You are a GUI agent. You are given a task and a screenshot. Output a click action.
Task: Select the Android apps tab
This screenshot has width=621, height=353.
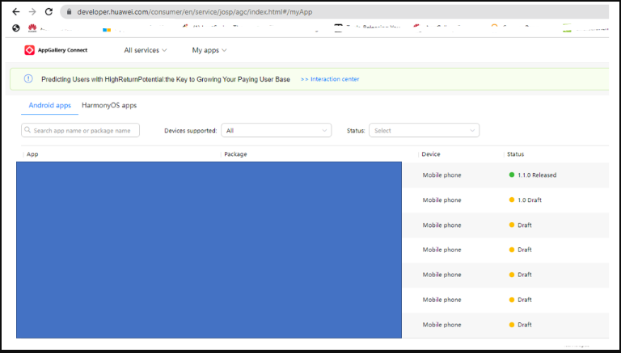(50, 105)
